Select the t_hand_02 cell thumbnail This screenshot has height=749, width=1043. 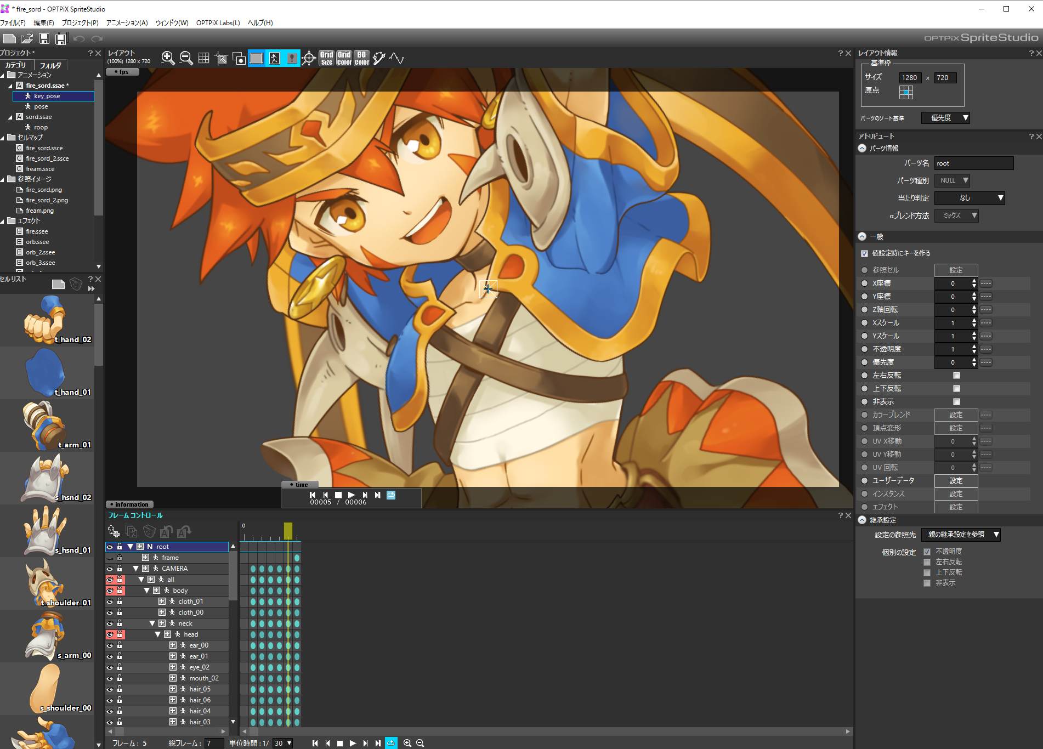(x=47, y=320)
